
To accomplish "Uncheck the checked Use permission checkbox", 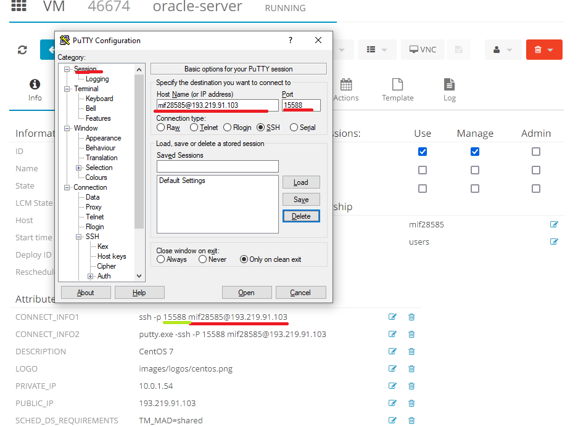I will [x=423, y=152].
